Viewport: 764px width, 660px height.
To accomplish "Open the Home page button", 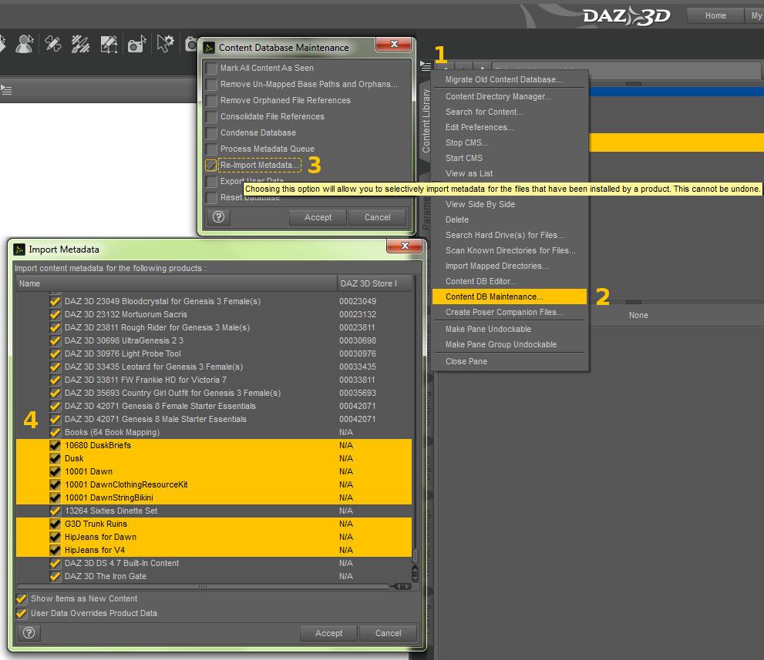I will (715, 15).
